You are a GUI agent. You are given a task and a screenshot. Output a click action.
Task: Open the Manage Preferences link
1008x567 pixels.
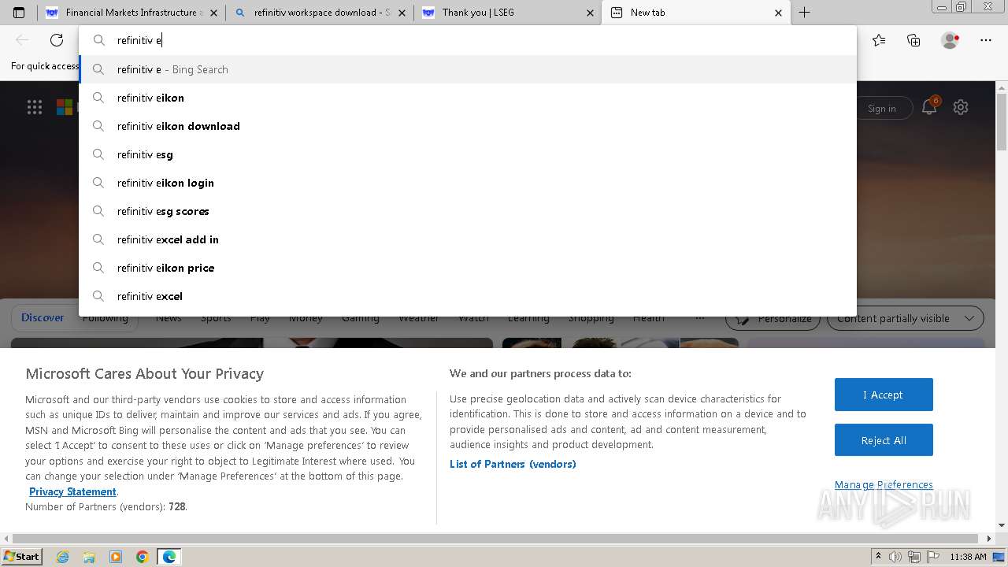(884, 484)
